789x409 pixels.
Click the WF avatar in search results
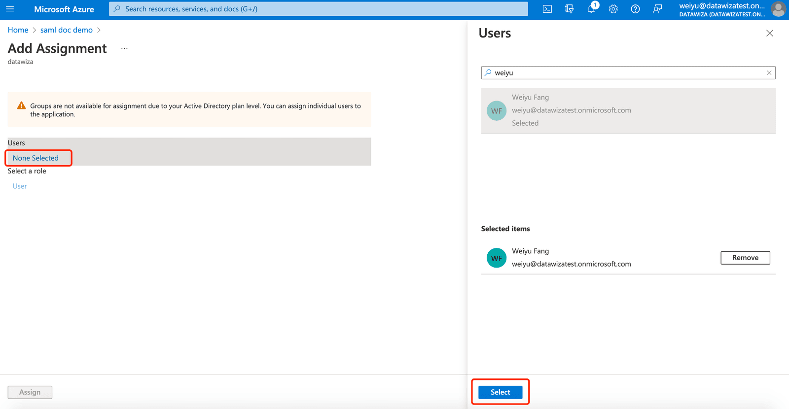pos(497,110)
